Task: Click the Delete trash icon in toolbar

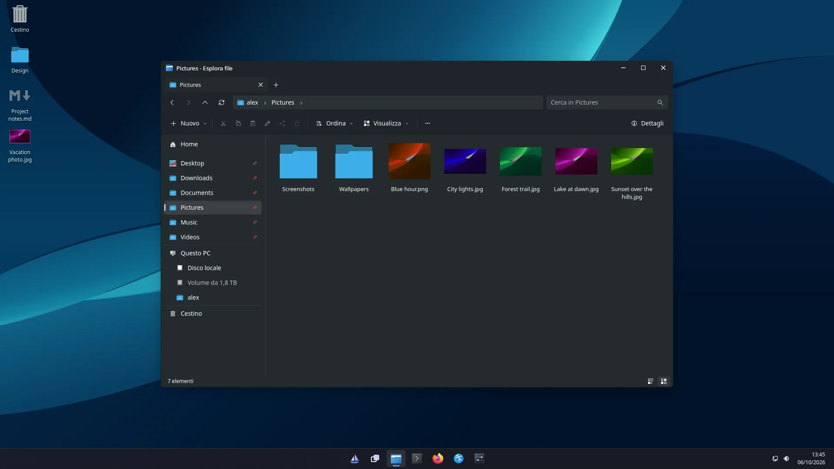Action: click(x=297, y=123)
